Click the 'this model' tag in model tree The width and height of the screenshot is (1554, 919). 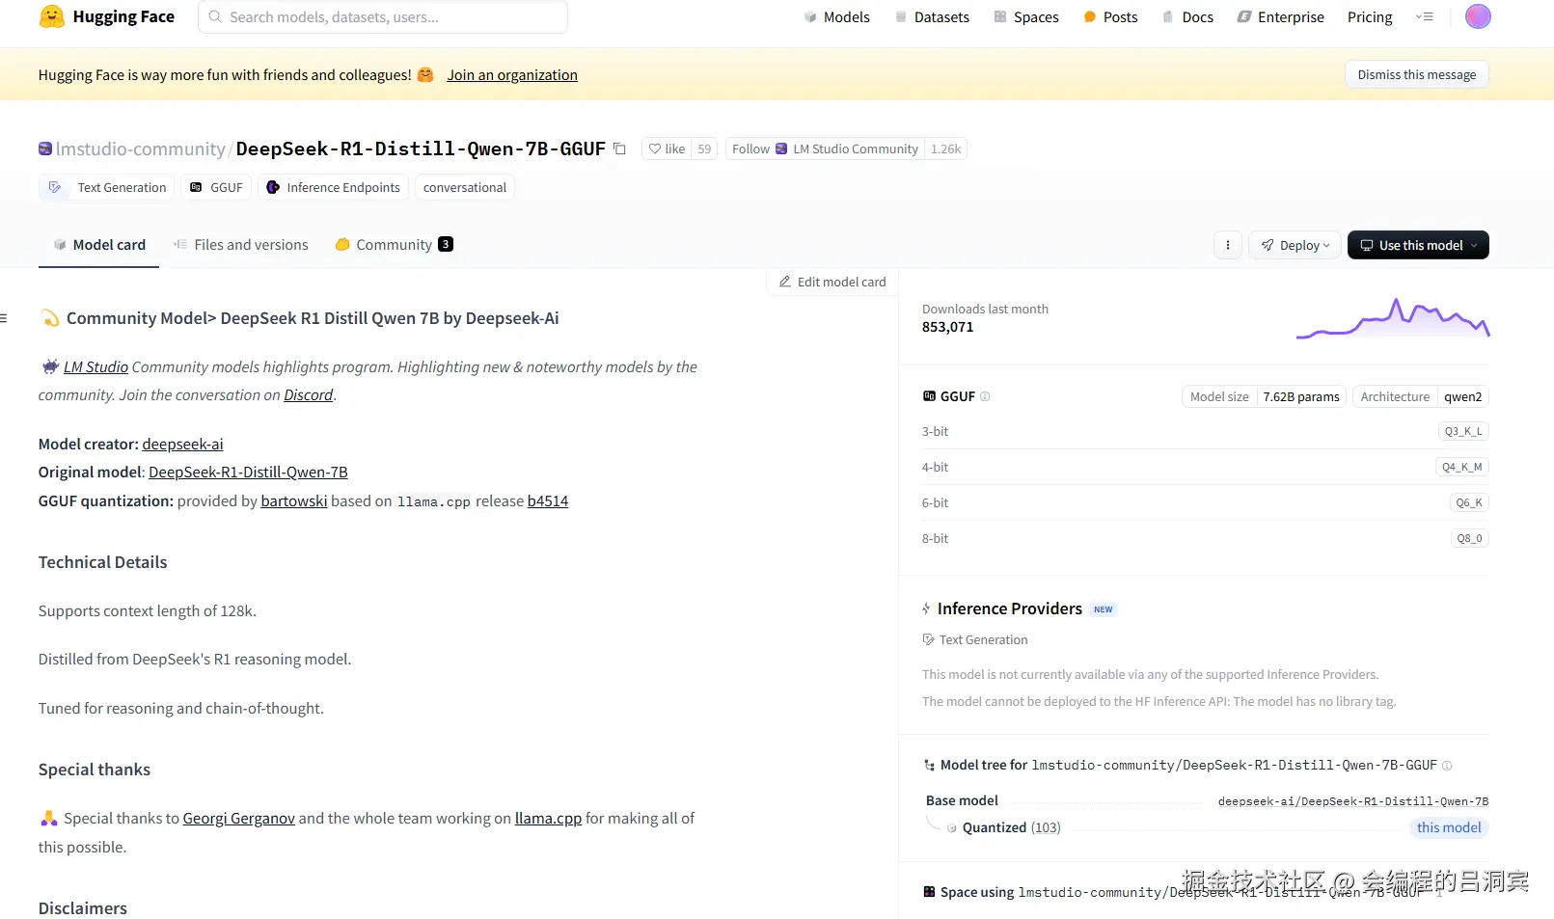(1449, 827)
